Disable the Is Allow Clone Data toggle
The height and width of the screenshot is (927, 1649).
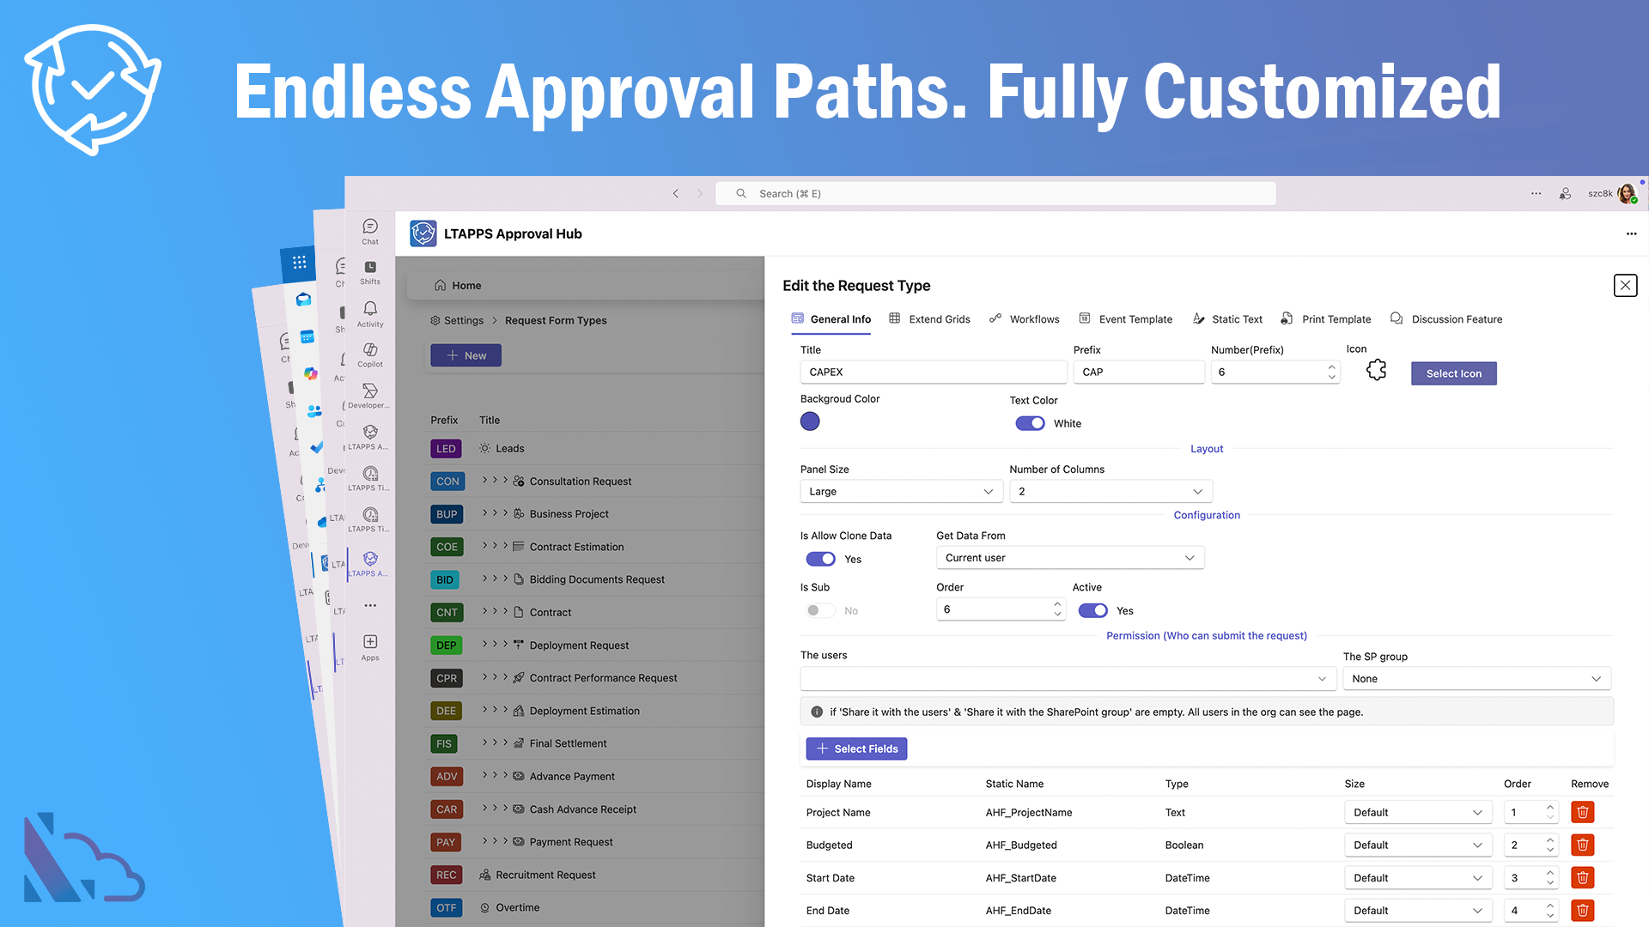[x=820, y=559]
